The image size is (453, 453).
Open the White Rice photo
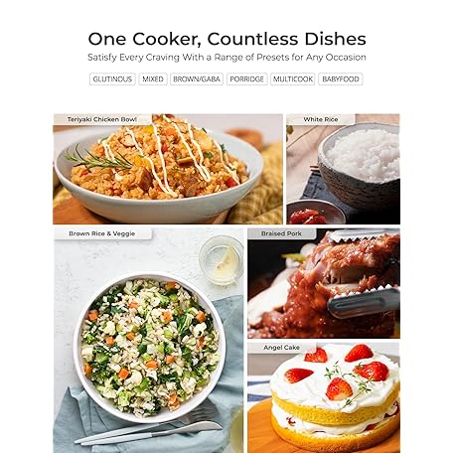point(343,169)
